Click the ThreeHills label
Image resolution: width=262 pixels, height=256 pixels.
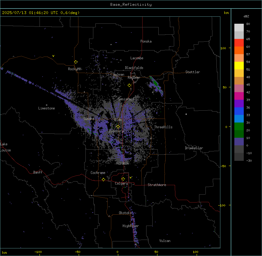click(164, 127)
